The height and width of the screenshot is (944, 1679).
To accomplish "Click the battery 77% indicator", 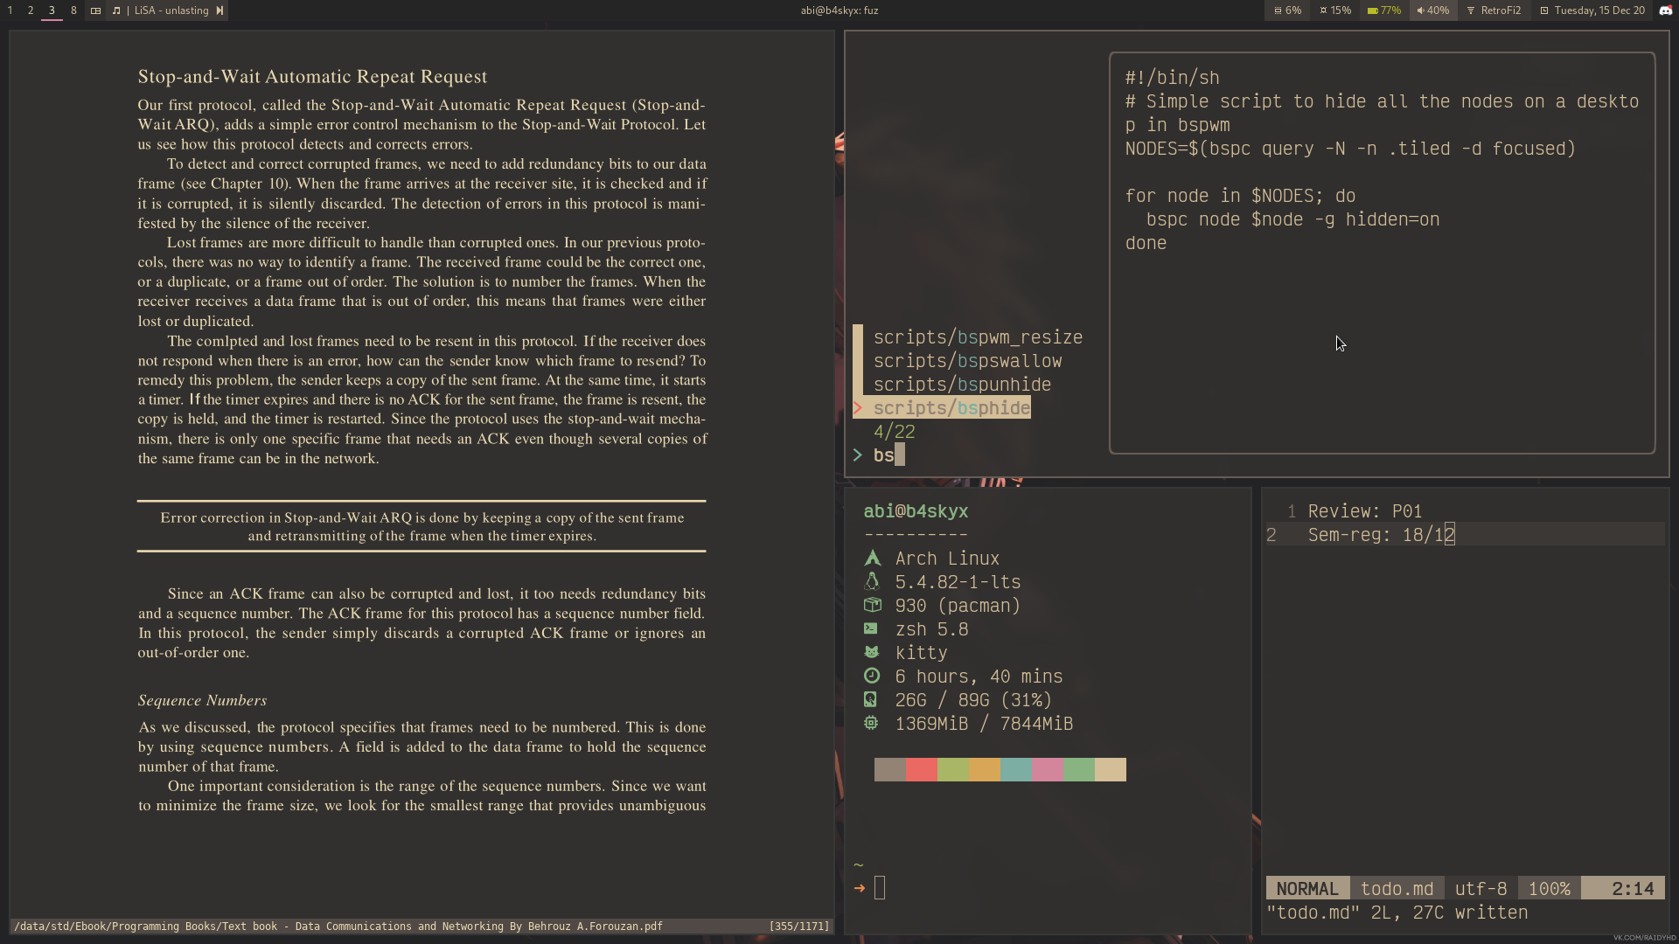I will 1384,10.
